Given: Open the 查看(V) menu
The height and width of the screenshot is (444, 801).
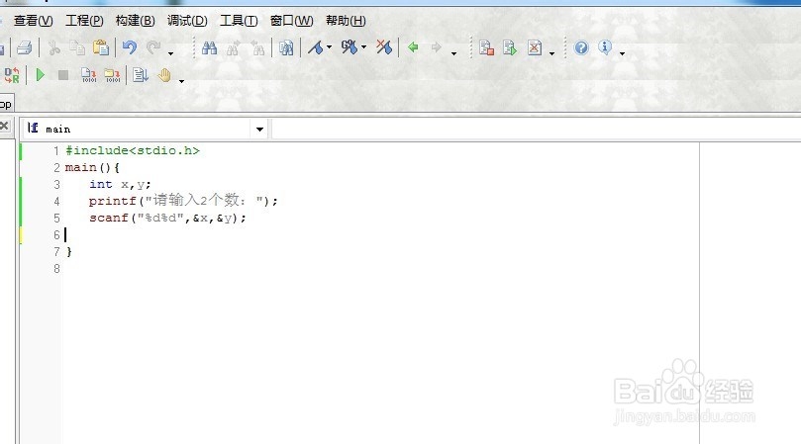Looking at the screenshot, I should point(34,21).
